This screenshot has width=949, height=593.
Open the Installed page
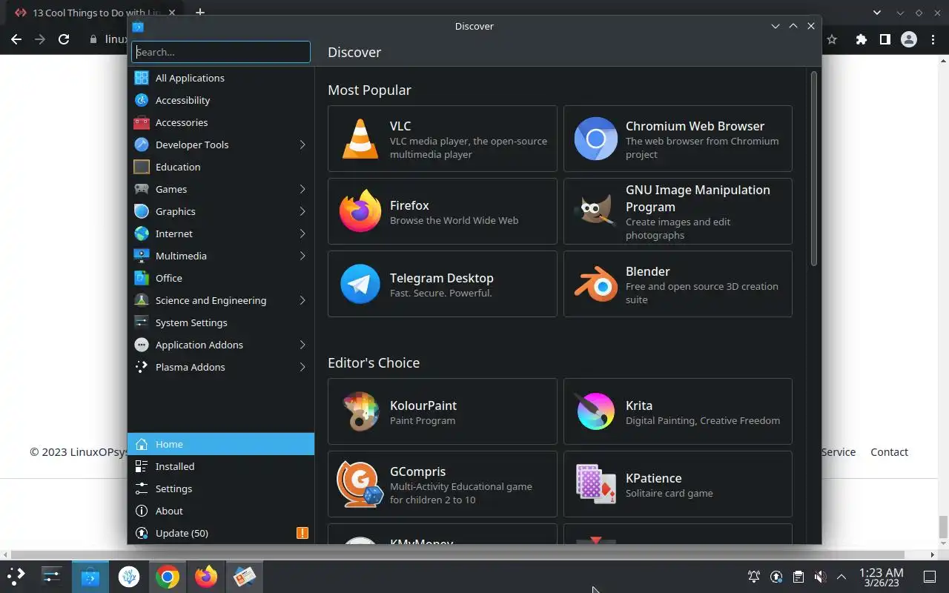221,466
